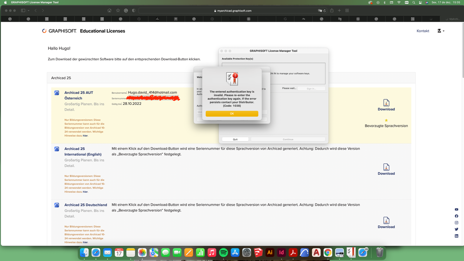Open the Apple menu
The width and height of the screenshot is (464, 261).
[5, 2]
